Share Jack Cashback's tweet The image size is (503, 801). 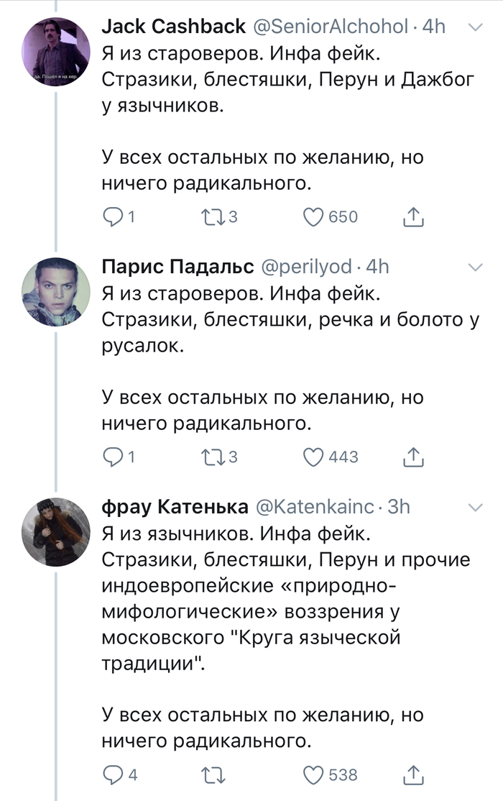point(412,216)
